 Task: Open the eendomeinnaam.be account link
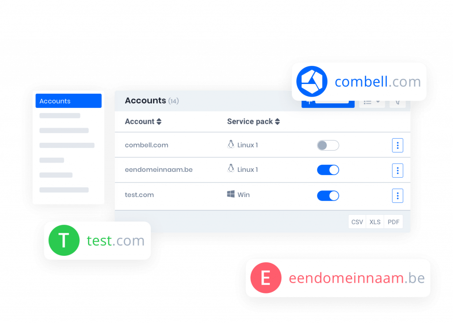pyautogui.click(x=159, y=169)
